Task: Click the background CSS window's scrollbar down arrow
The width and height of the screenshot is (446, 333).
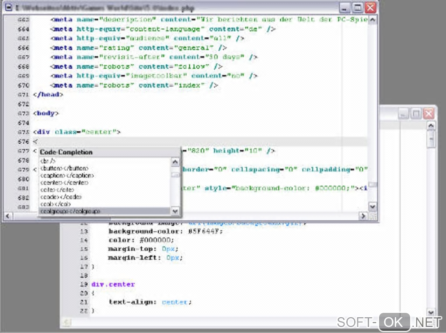Action: (x=431, y=312)
